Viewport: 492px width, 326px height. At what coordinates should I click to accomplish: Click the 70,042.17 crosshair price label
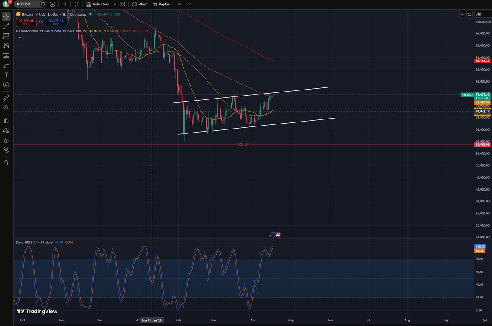[483, 111]
